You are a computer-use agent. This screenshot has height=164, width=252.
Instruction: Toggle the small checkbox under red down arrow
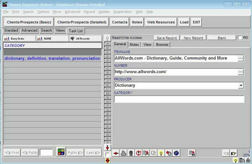click(x=107, y=155)
